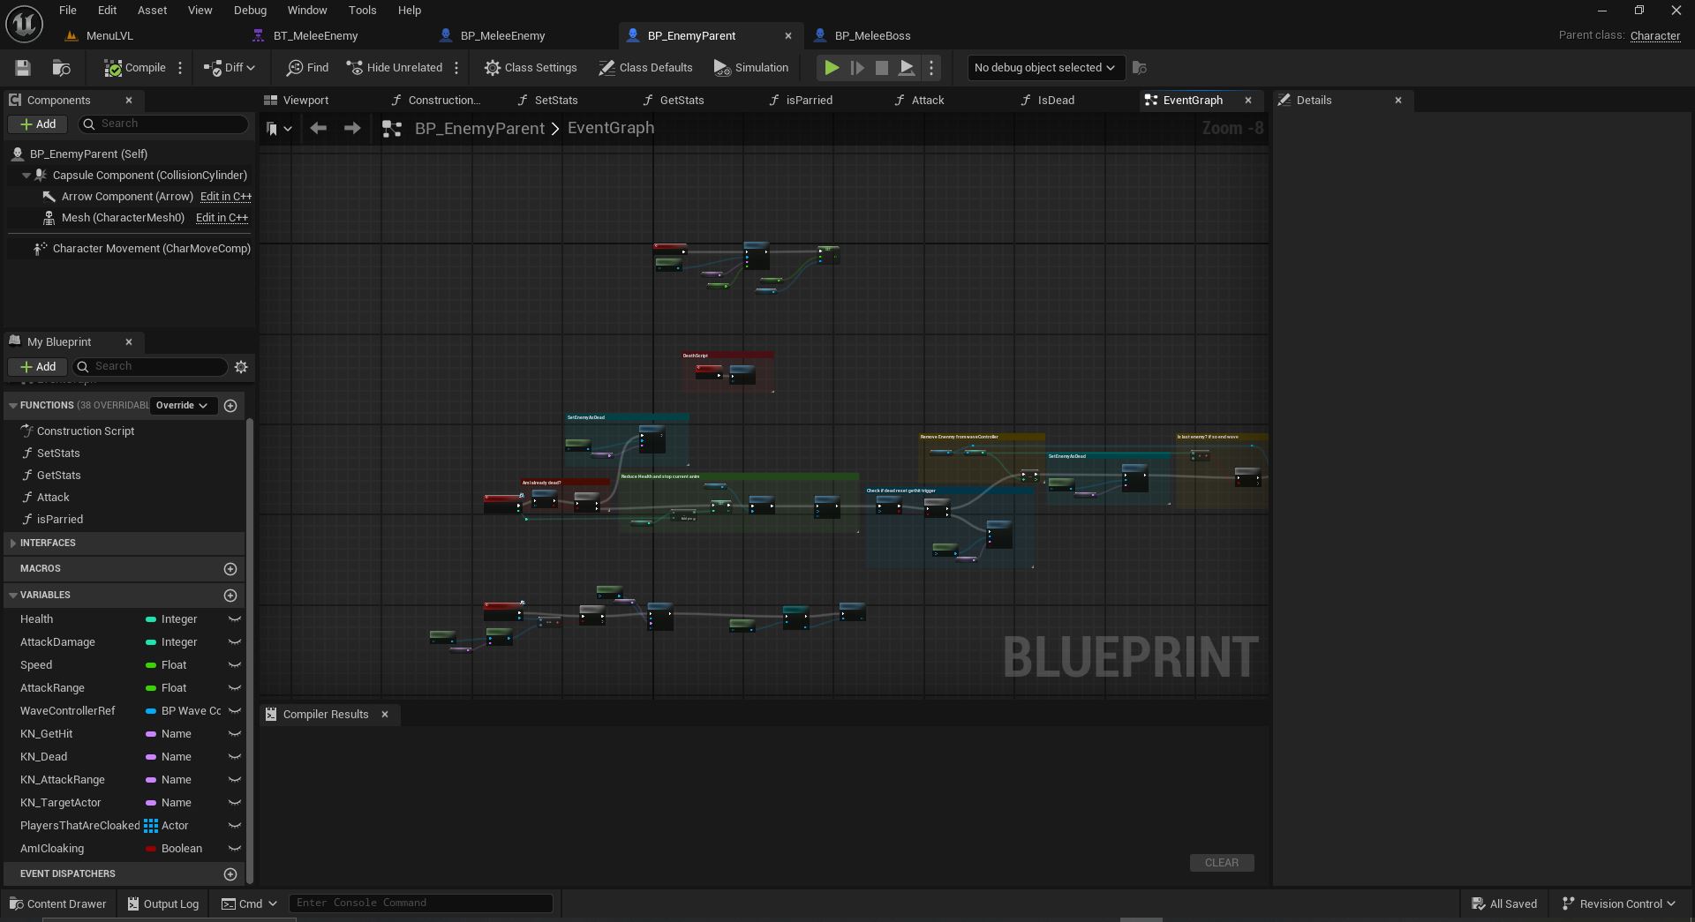
Task: Edit Arrow Component in C++
Action: pos(226,197)
